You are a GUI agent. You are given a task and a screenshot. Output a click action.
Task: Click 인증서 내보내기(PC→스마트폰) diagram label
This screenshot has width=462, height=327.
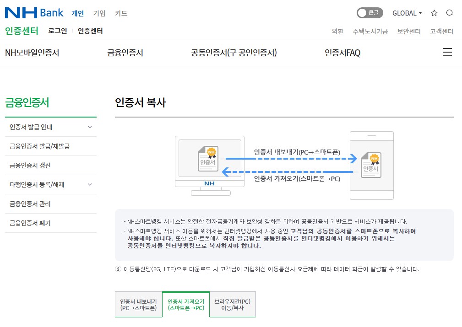297,152
